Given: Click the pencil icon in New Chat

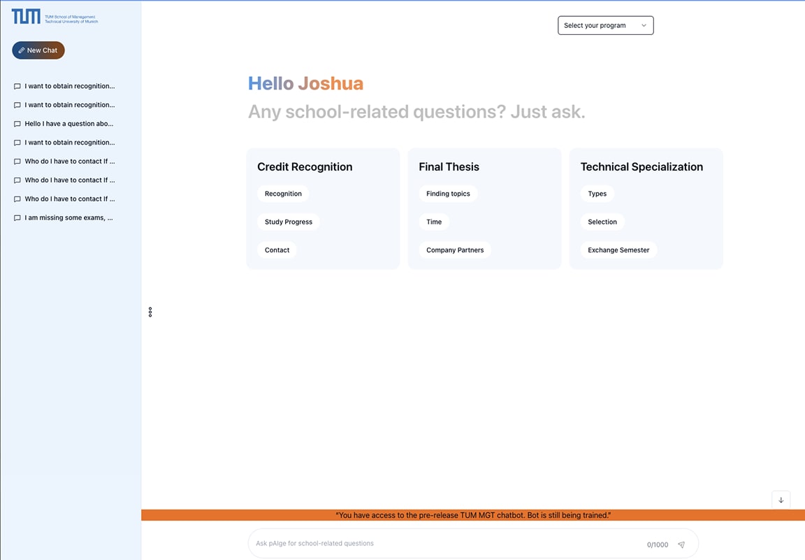Looking at the screenshot, I should click(x=22, y=50).
